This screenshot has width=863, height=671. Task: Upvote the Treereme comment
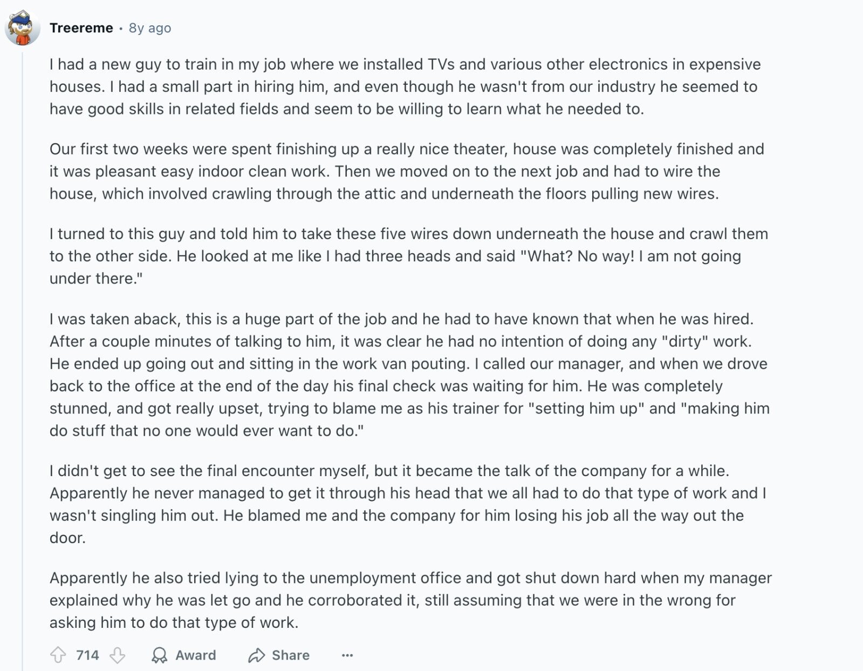click(58, 655)
